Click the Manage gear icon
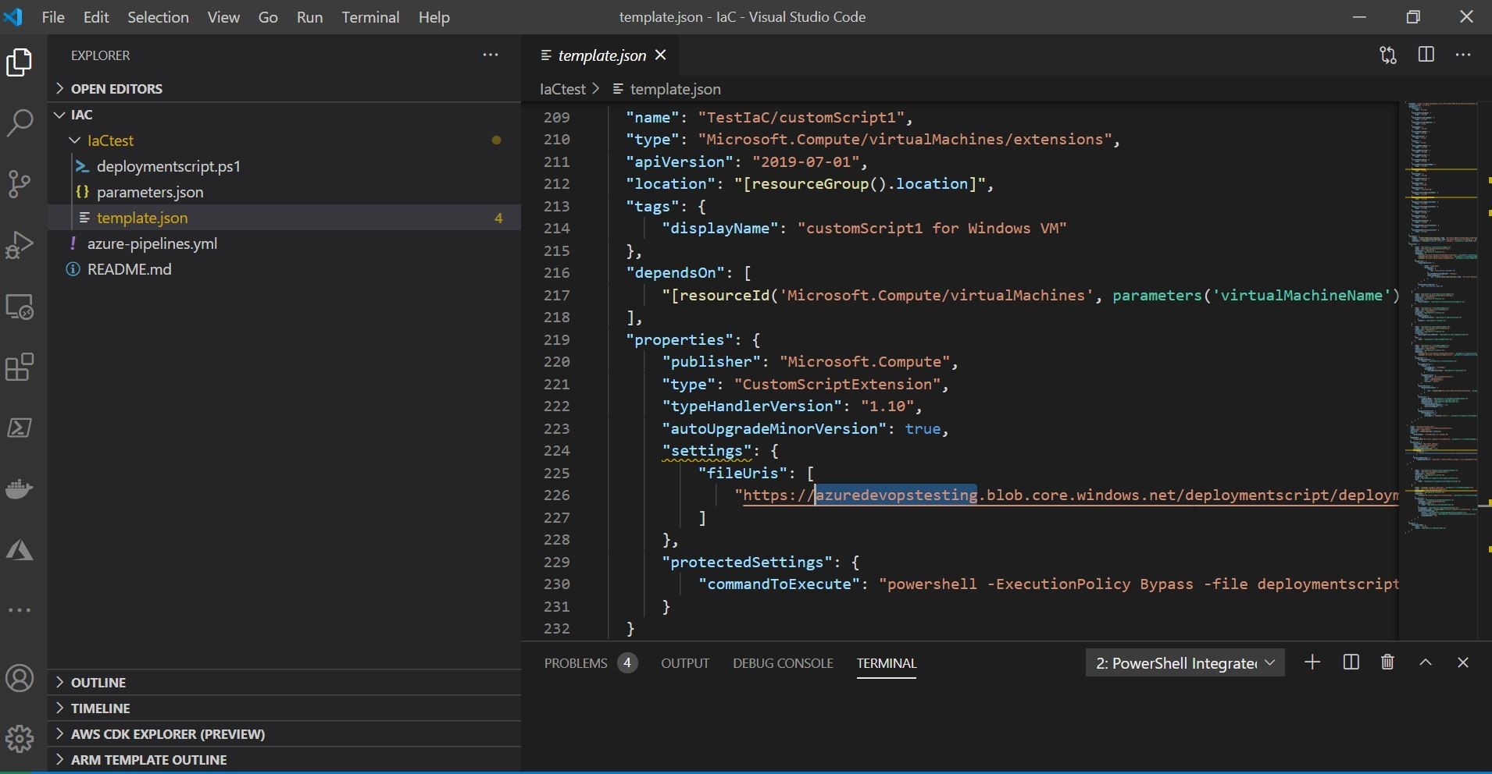Viewport: 1492px width, 774px height. tap(20, 738)
